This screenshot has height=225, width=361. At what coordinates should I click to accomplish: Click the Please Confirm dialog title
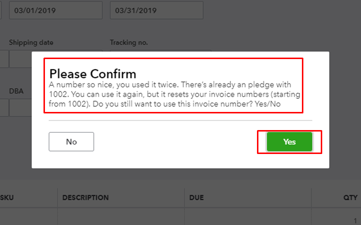pyautogui.click(x=93, y=74)
